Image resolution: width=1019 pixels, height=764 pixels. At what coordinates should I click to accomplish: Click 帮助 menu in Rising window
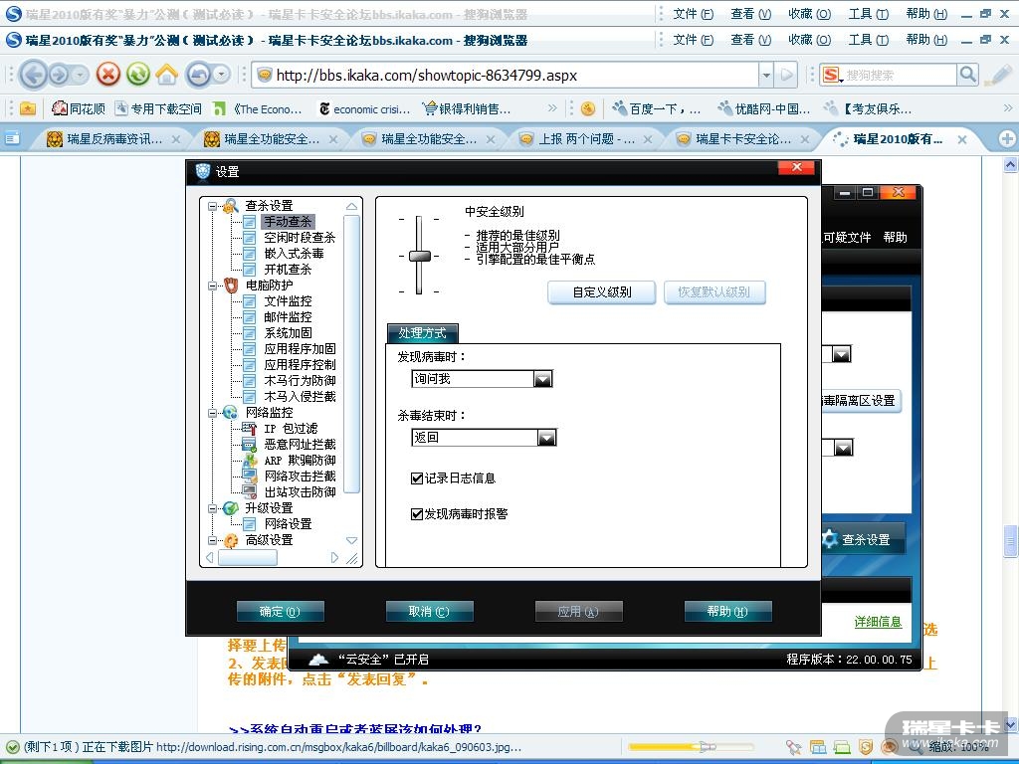click(895, 237)
